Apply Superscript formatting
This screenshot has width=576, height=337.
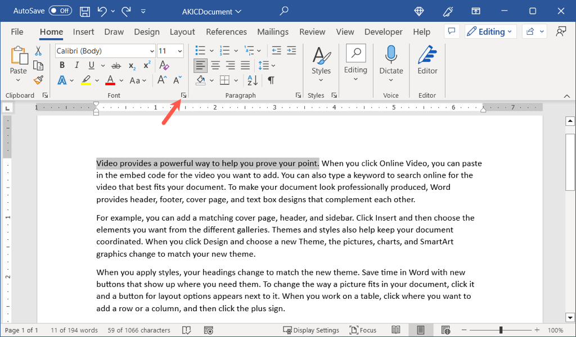146,65
